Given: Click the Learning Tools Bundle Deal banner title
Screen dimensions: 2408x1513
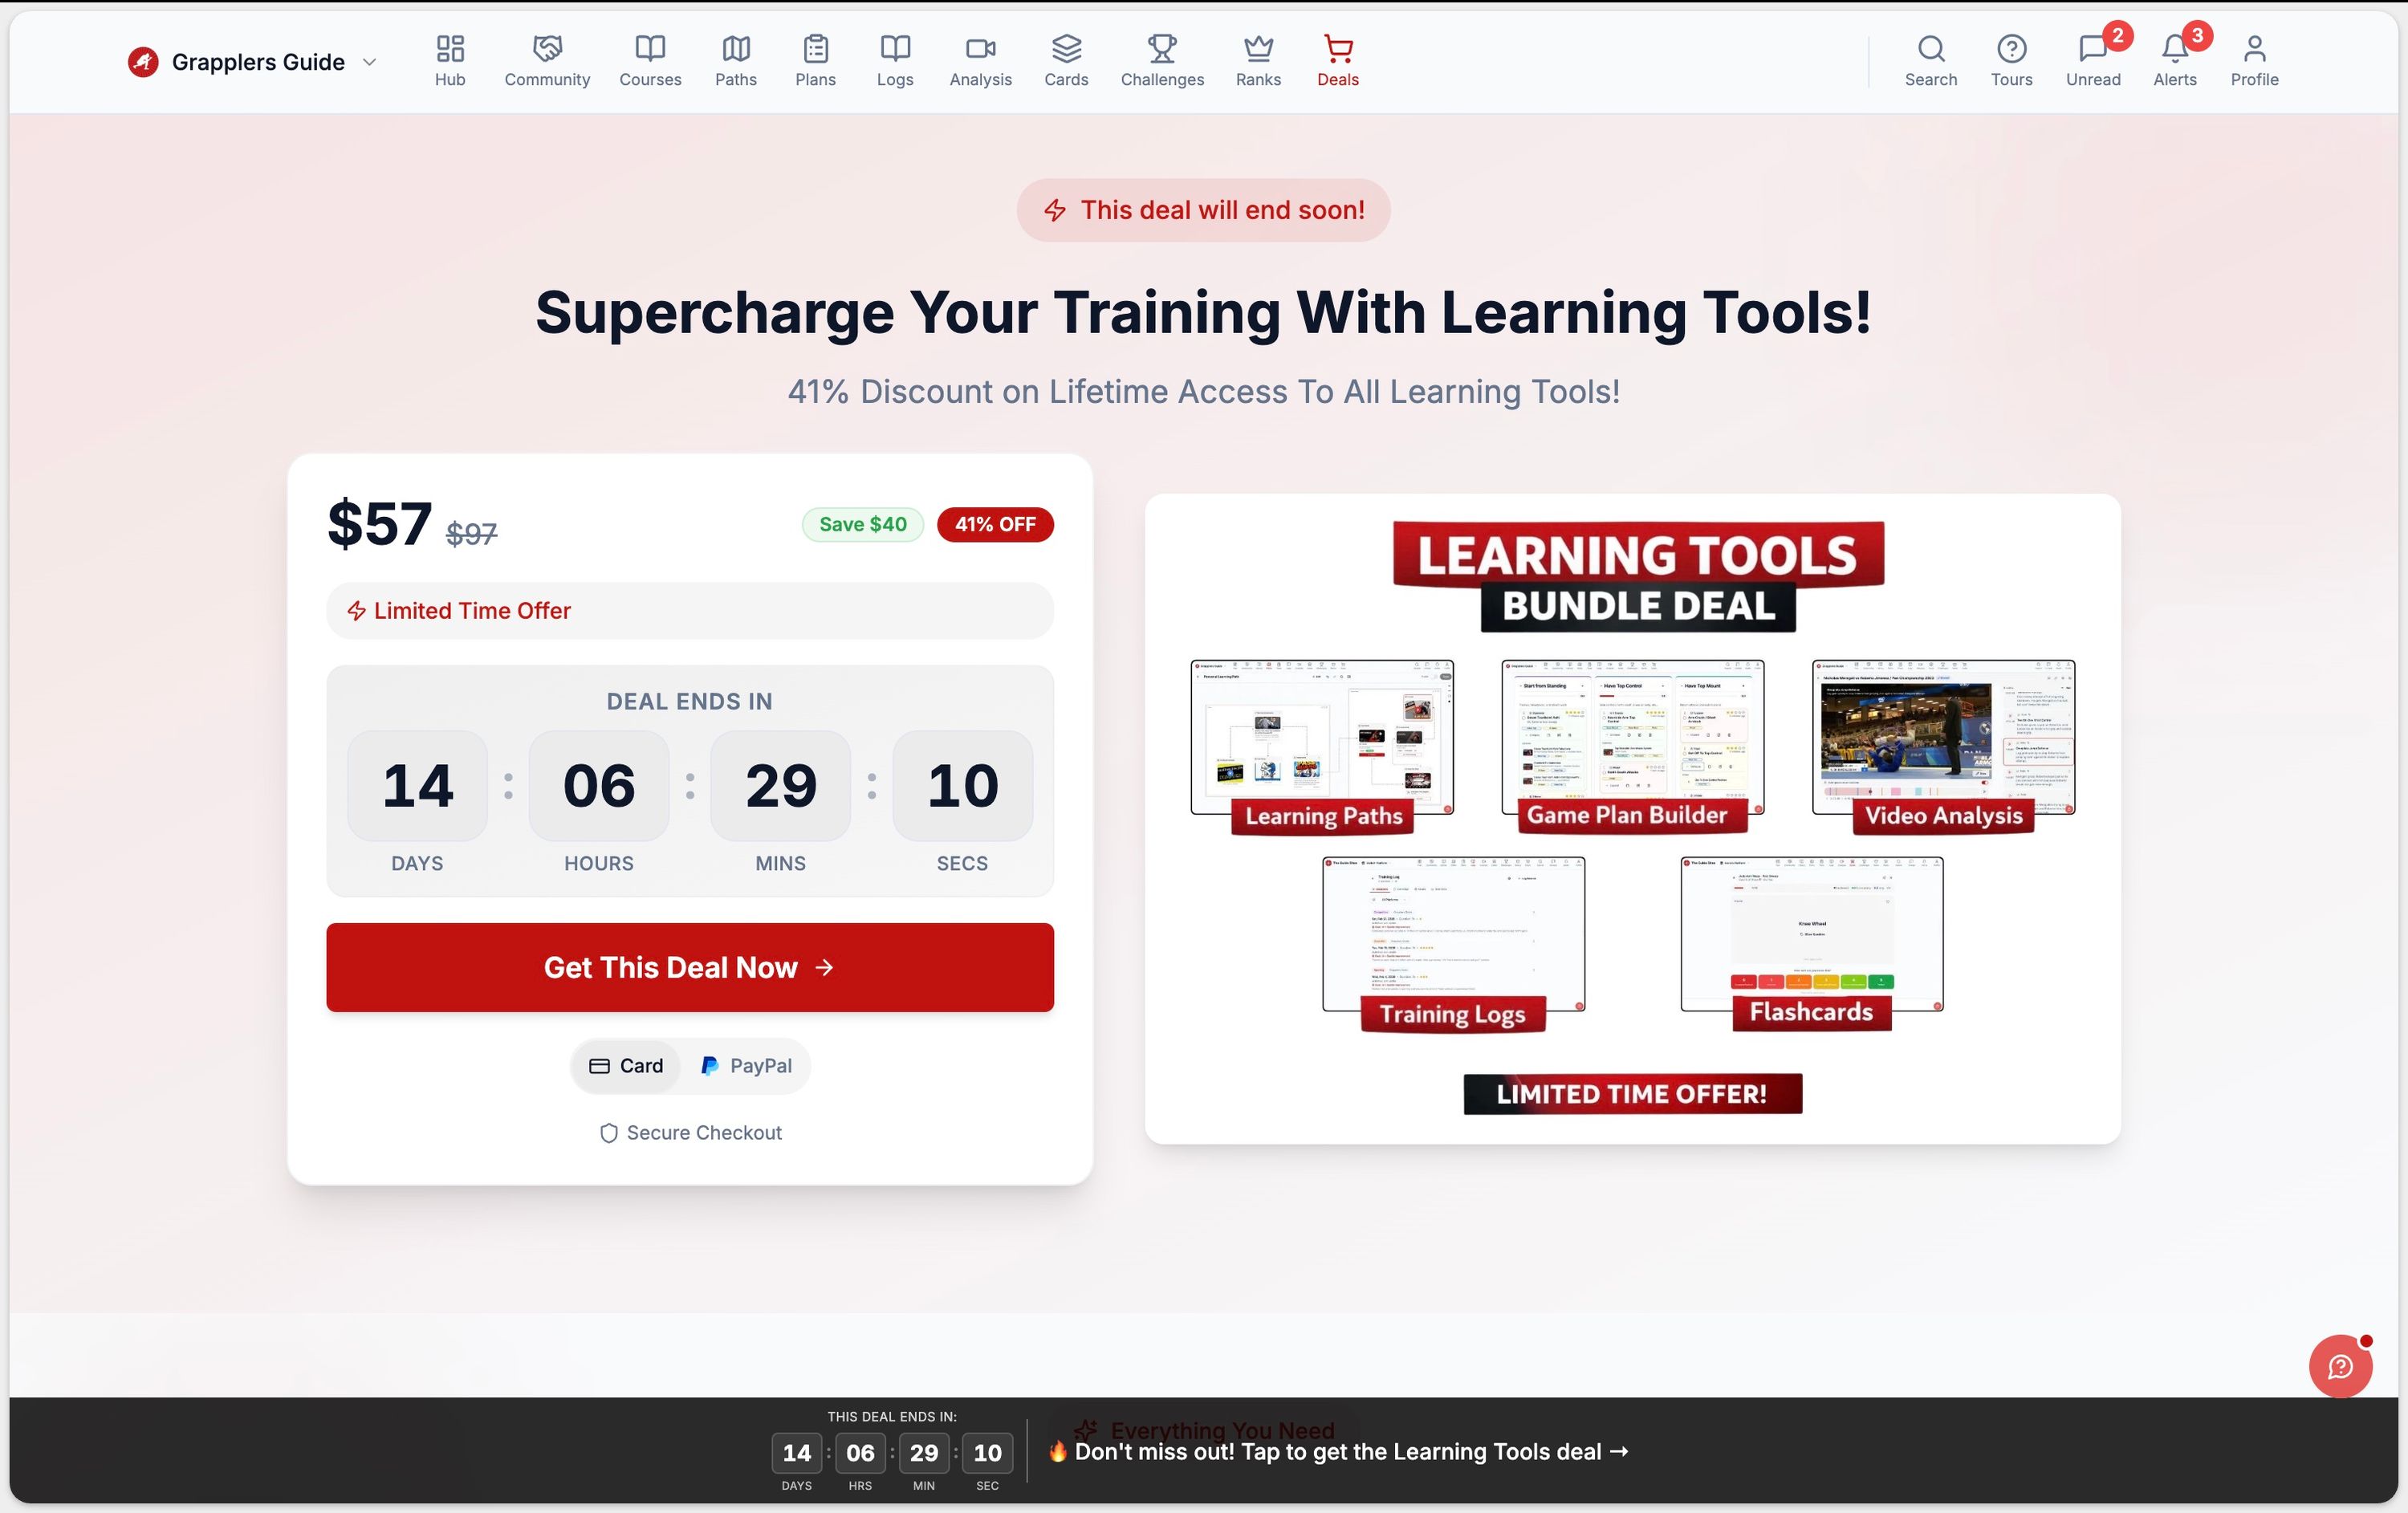Looking at the screenshot, I should [x=1638, y=578].
